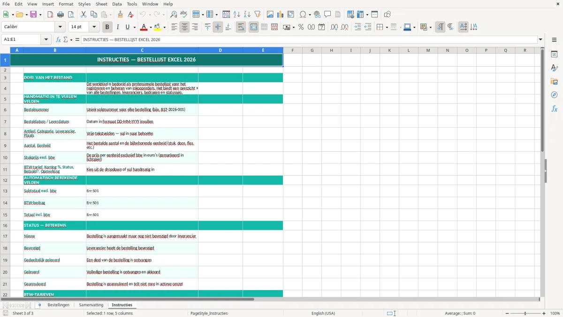
Task: Open the Function Wizard fx icon
Action: point(59,39)
